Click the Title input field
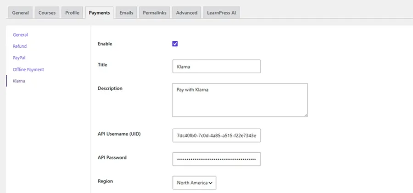Screen dimensions: 413x193 pyautogui.click(x=217, y=66)
